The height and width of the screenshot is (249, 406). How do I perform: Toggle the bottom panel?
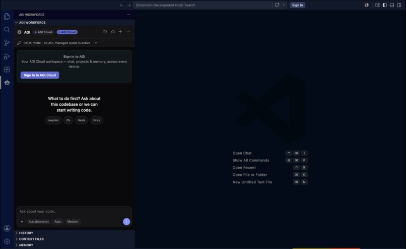point(392,5)
